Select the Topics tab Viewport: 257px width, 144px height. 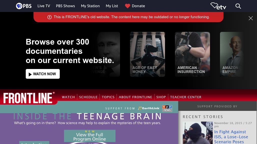point(108,97)
